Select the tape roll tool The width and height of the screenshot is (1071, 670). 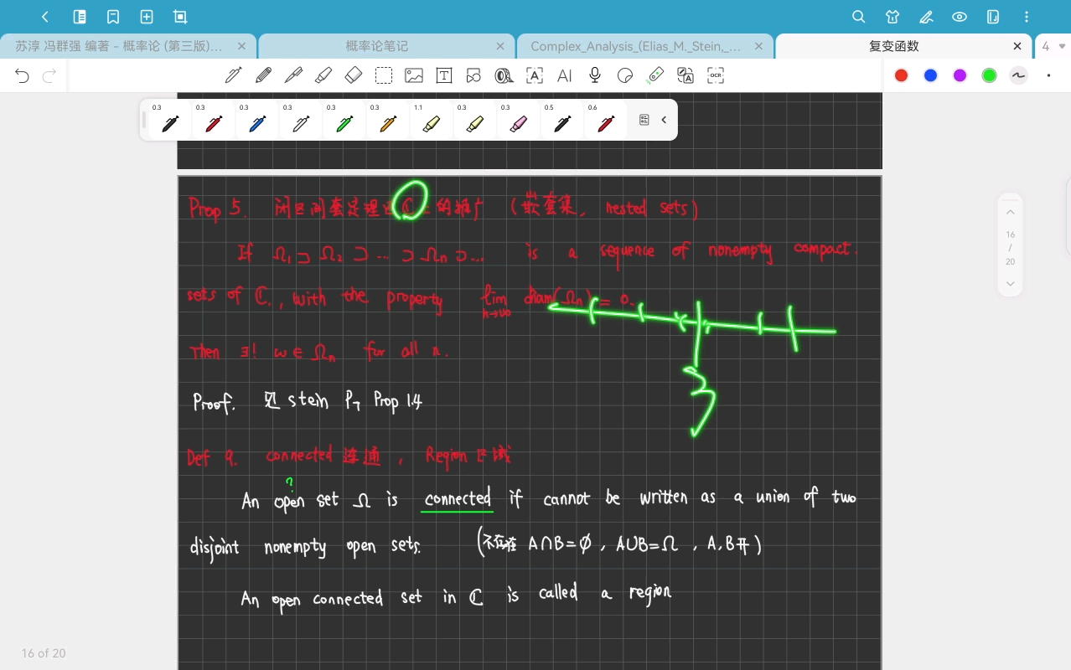click(504, 75)
